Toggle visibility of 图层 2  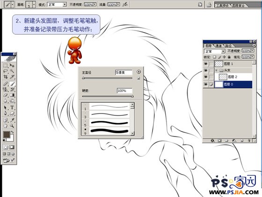pos(206,77)
